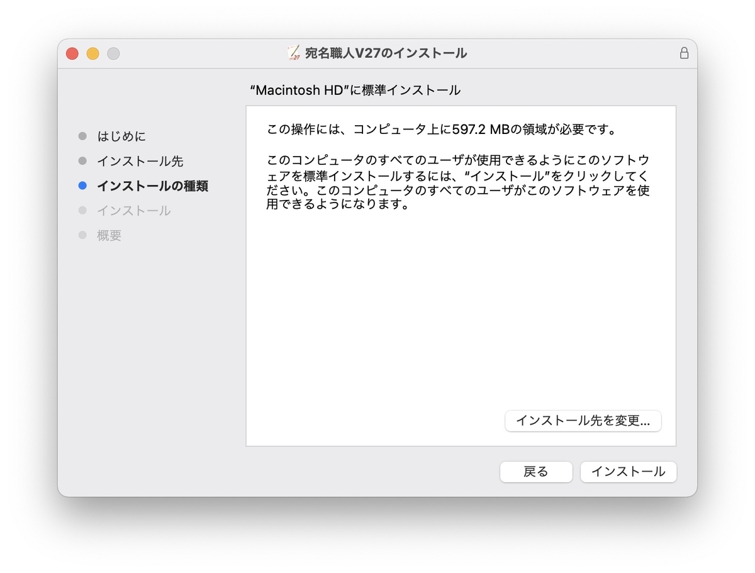The height and width of the screenshot is (573, 755).
Task: Click the gray dot next to インストール先
Action: click(82, 160)
